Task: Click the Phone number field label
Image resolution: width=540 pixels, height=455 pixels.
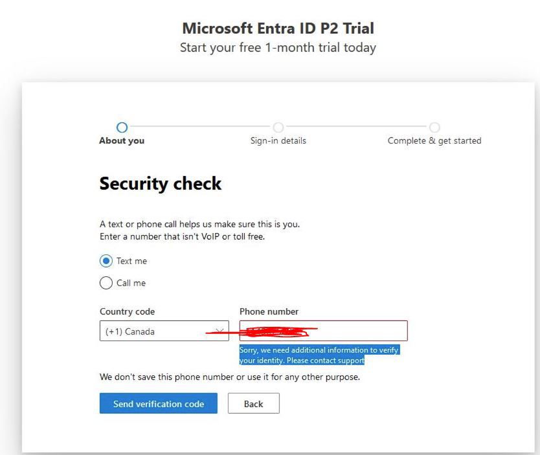Action: click(269, 311)
